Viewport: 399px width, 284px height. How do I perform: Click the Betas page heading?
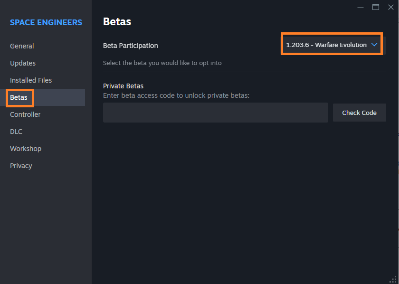117,21
